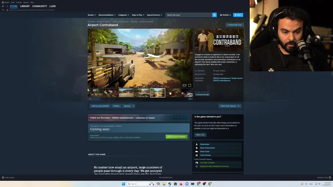This screenshot has height=187, width=333.
Task: Select the first screenshot thumbnail
Action: pos(95,93)
